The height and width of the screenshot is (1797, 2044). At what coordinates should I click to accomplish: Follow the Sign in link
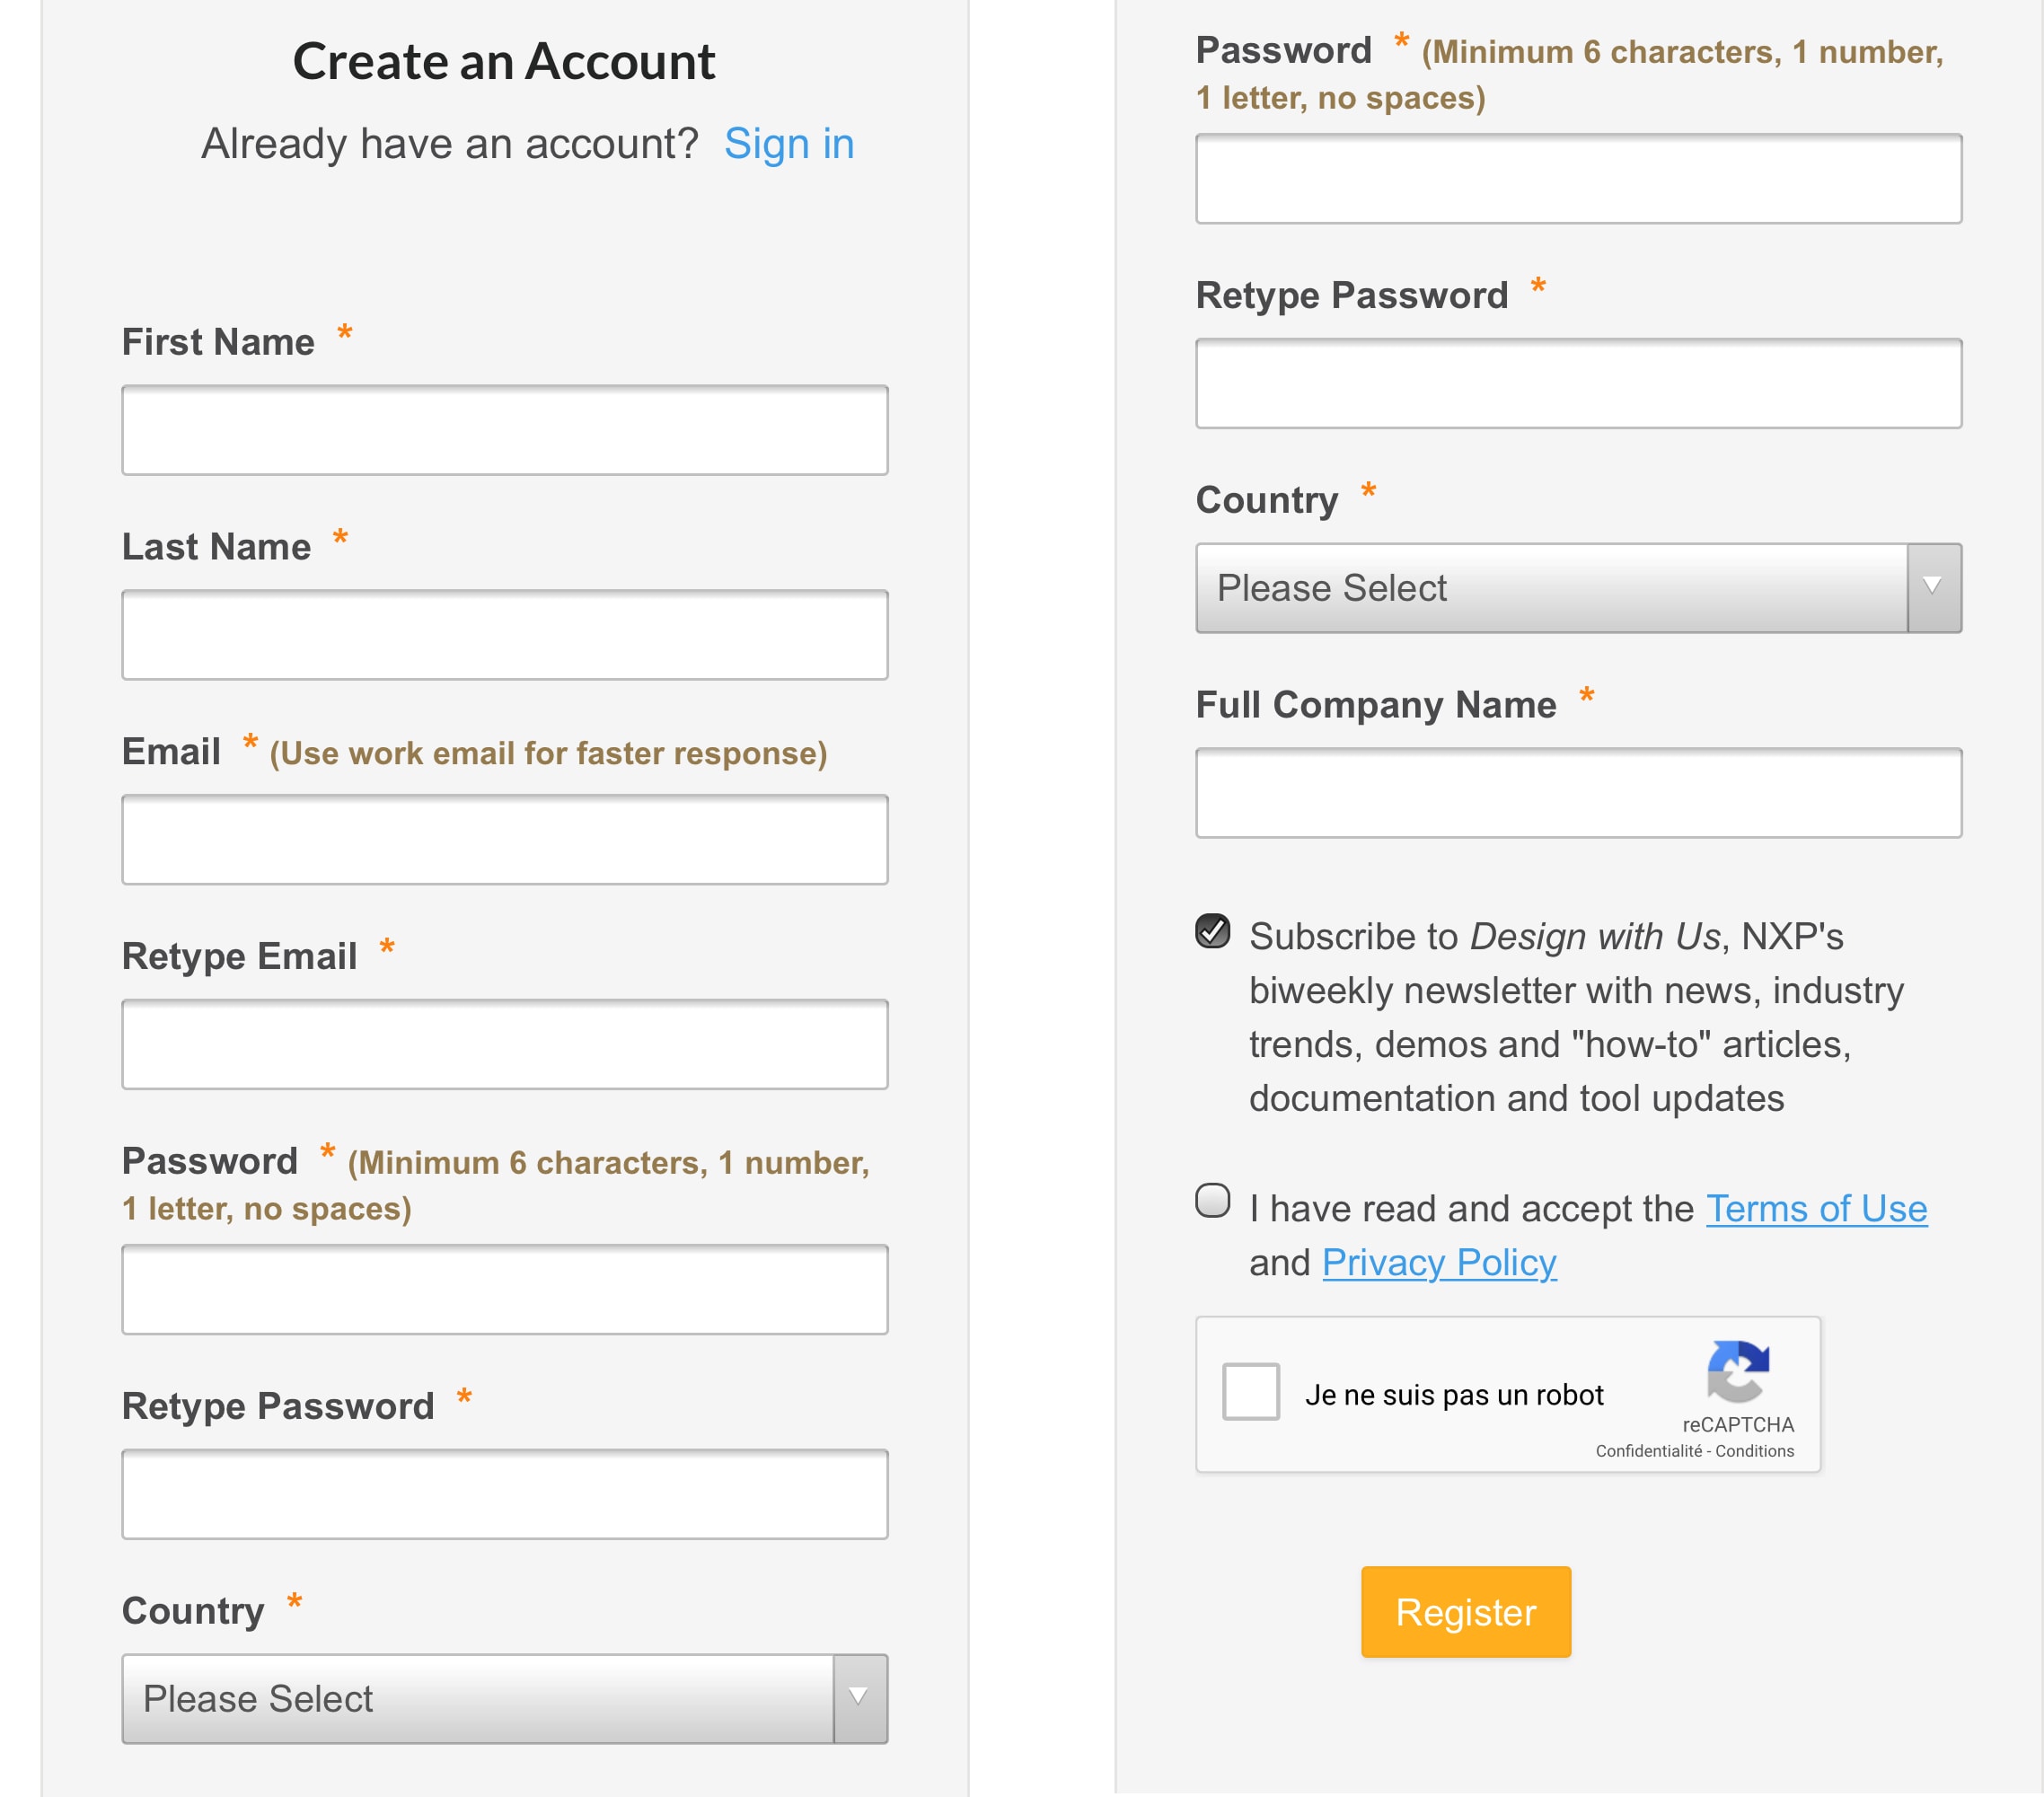[x=788, y=144]
